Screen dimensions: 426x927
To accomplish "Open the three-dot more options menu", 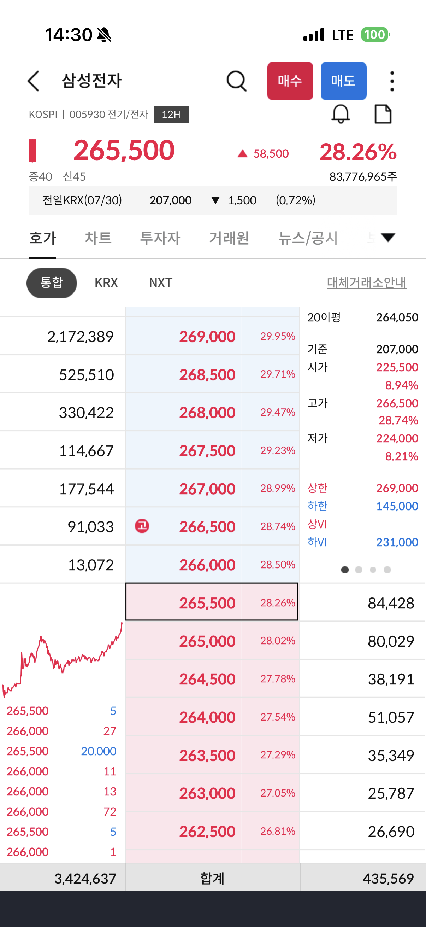I will coord(392,81).
